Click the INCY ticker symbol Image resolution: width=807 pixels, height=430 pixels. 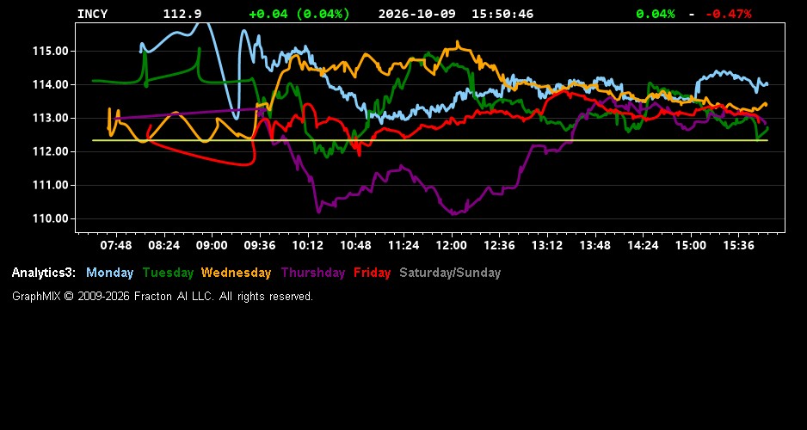click(92, 14)
